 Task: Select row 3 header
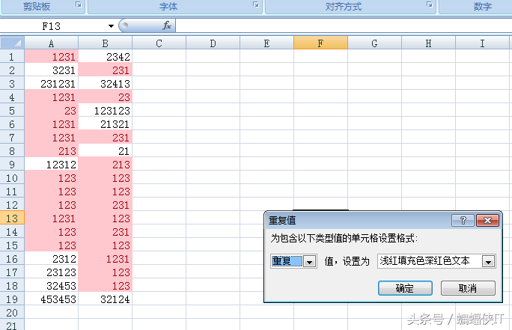[12, 84]
